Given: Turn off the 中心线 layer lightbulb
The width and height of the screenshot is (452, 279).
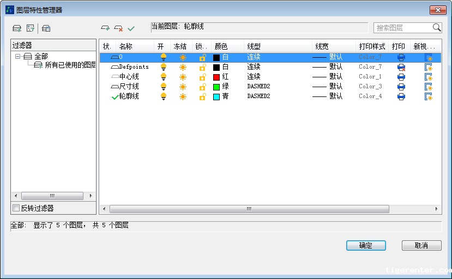Looking at the screenshot, I should [x=163, y=77].
